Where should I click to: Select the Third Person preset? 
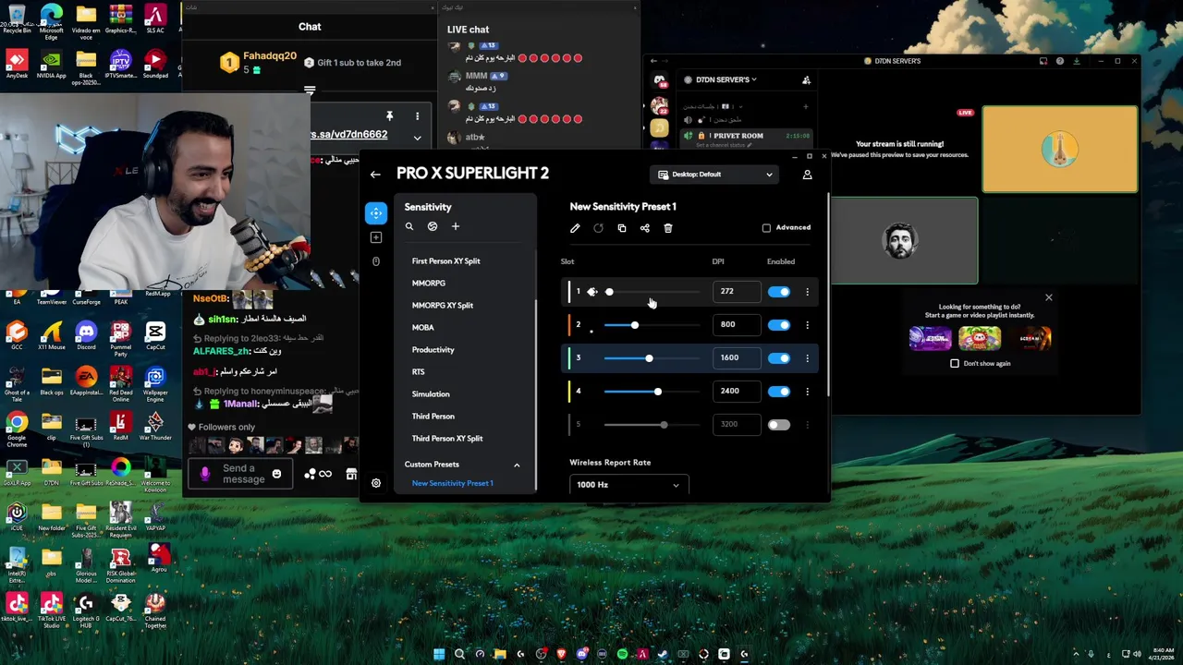(x=433, y=417)
